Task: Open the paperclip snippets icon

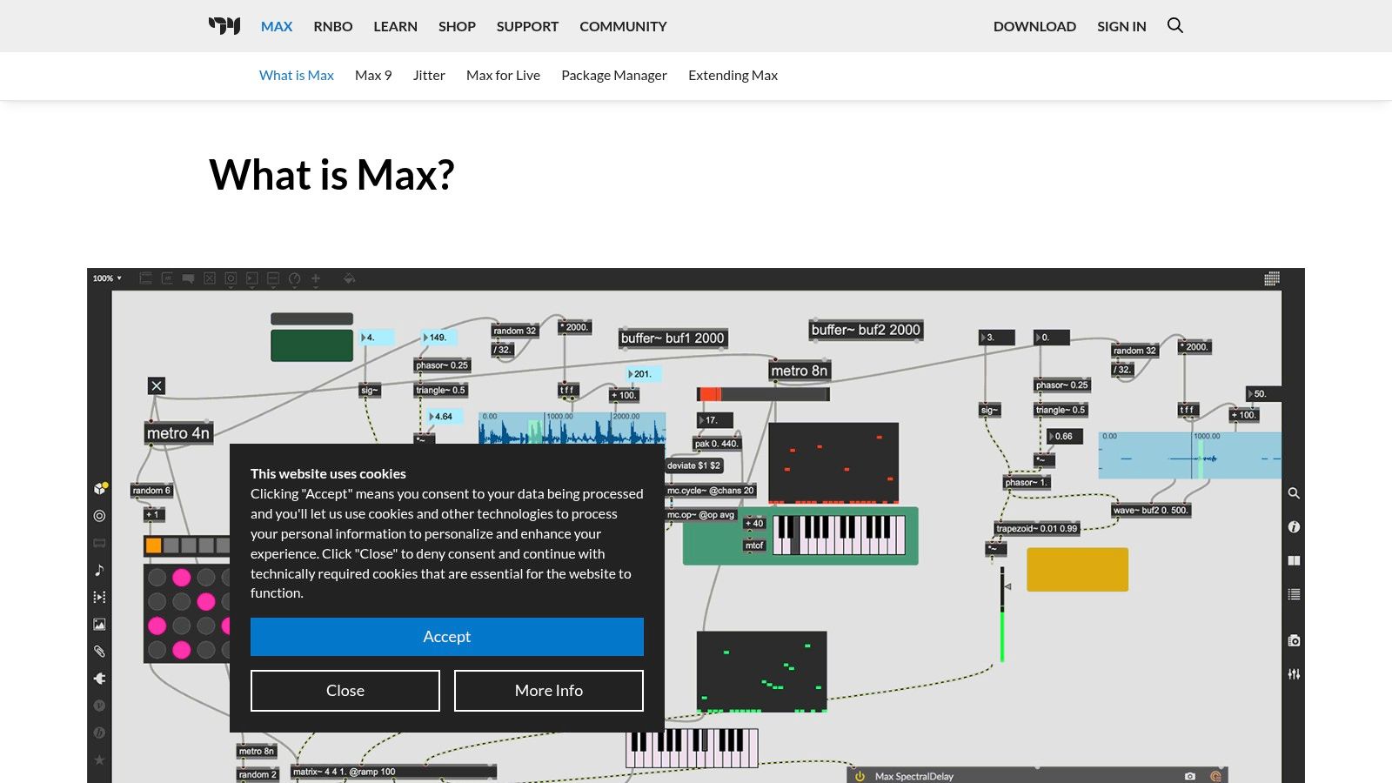Action: [99, 651]
